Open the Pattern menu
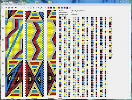Screen dimensions: 132x100 point(20,4)
